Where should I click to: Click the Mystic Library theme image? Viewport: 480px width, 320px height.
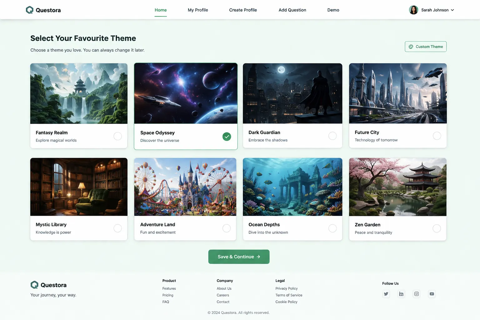coord(79,187)
